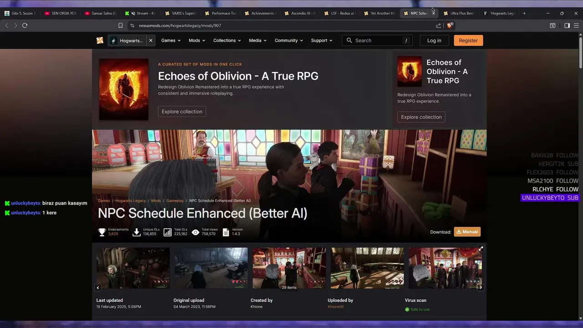Open the Games dropdown menu

pos(171,41)
